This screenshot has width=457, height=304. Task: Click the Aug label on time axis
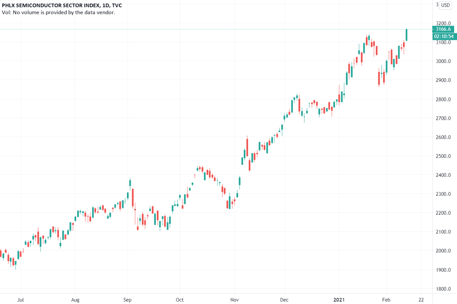point(75,300)
